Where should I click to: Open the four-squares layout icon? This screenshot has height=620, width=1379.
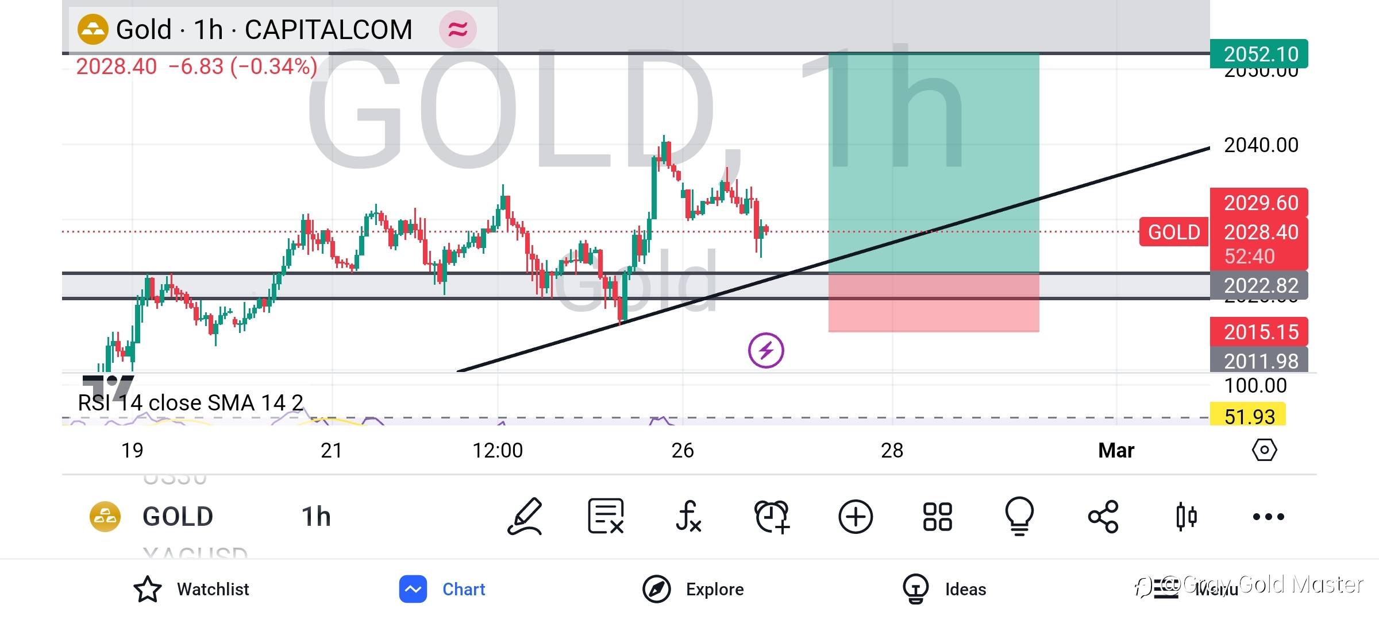pos(937,516)
